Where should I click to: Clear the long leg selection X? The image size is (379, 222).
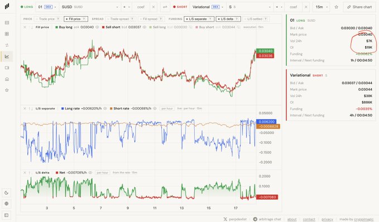(x=153, y=7)
